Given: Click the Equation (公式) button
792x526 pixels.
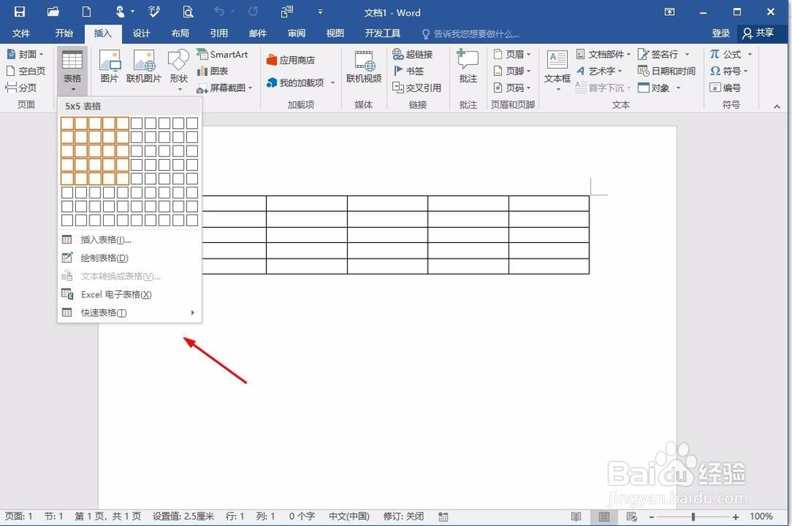Looking at the screenshot, I should pyautogui.click(x=725, y=54).
